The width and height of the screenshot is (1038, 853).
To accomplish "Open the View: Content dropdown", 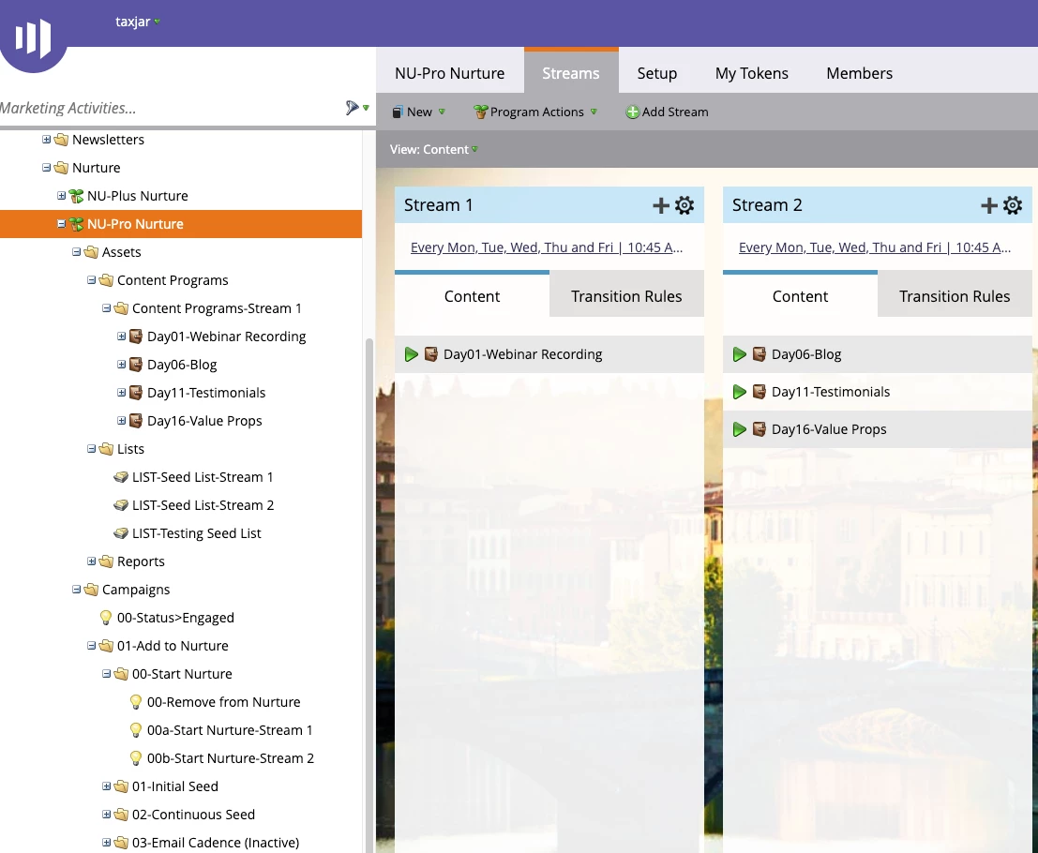I will pyautogui.click(x=433, y=150).
